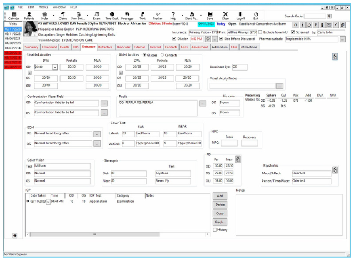Viewport: 354px width, 261px height.
Task: Expand the unaided OD DVA dropdown
Action: pos(55,67)
